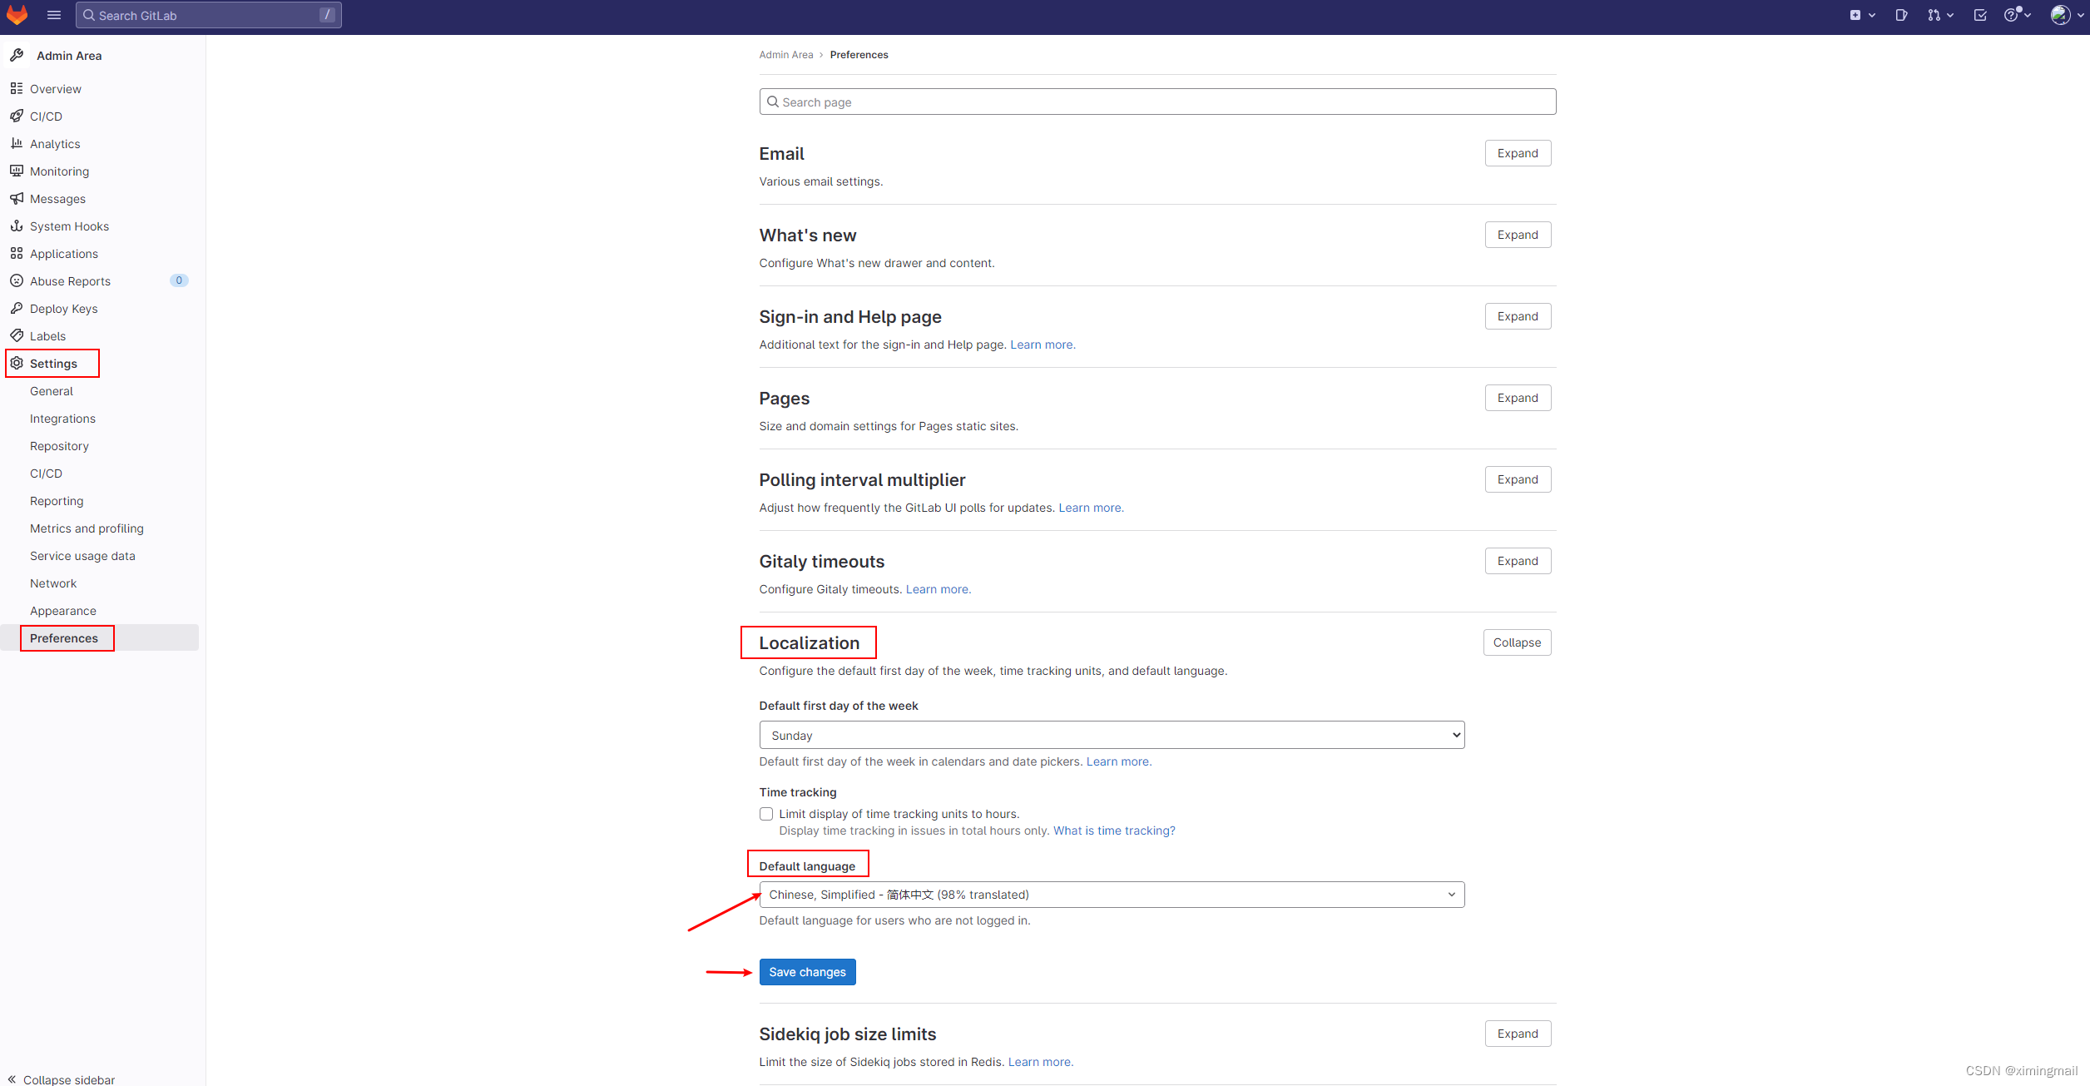
Task: Open Learn more link for Polling interval
Action: point(1091,508)
